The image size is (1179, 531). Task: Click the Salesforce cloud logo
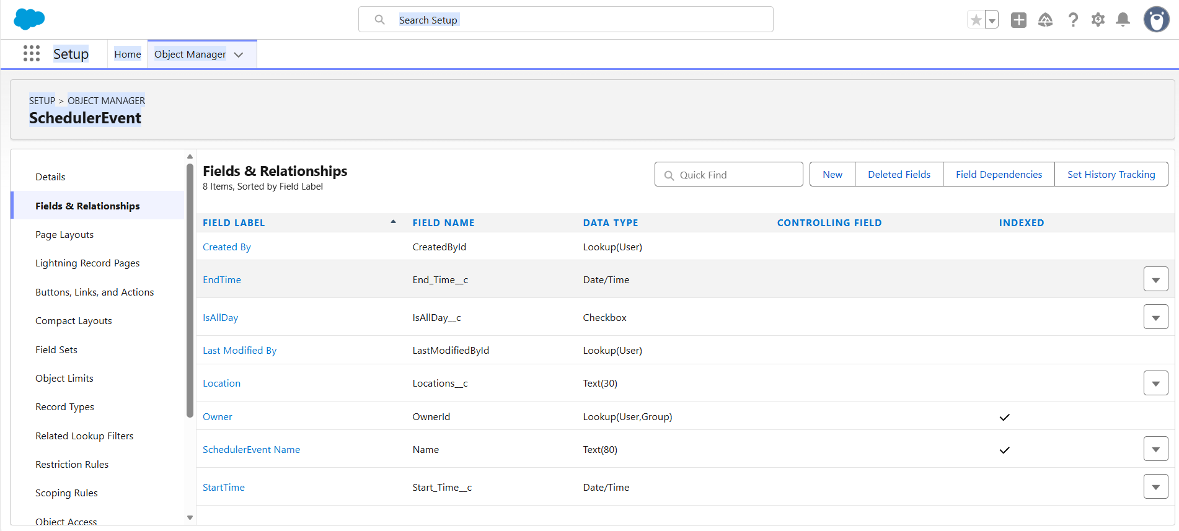[29, 19]
